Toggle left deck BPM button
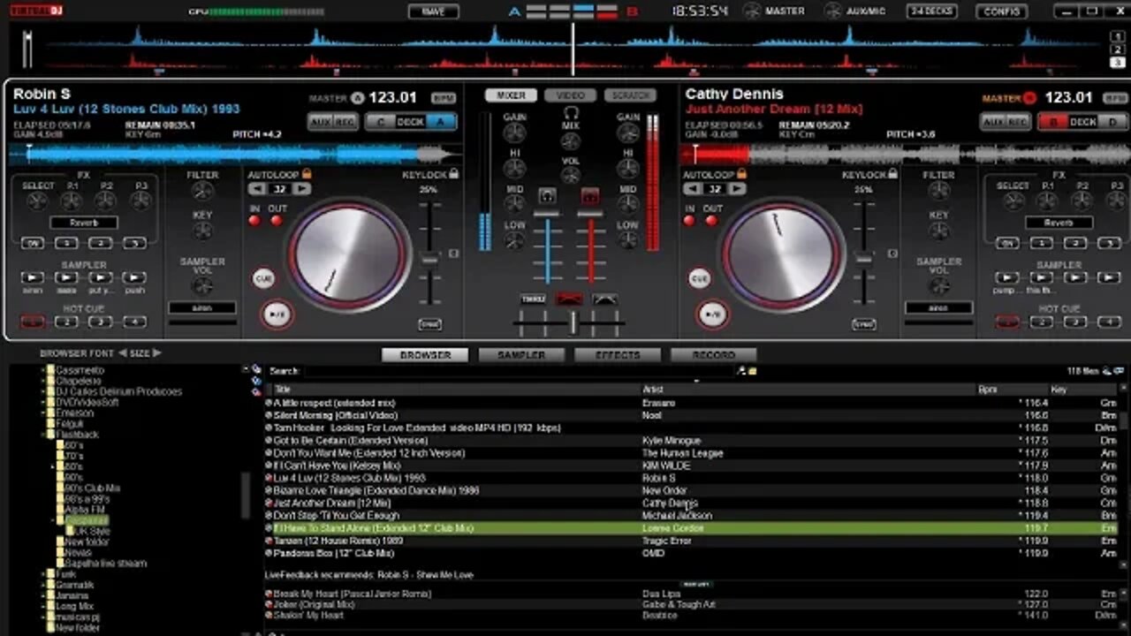Viewport: 1131px width, 636px height. pos(444,98)
